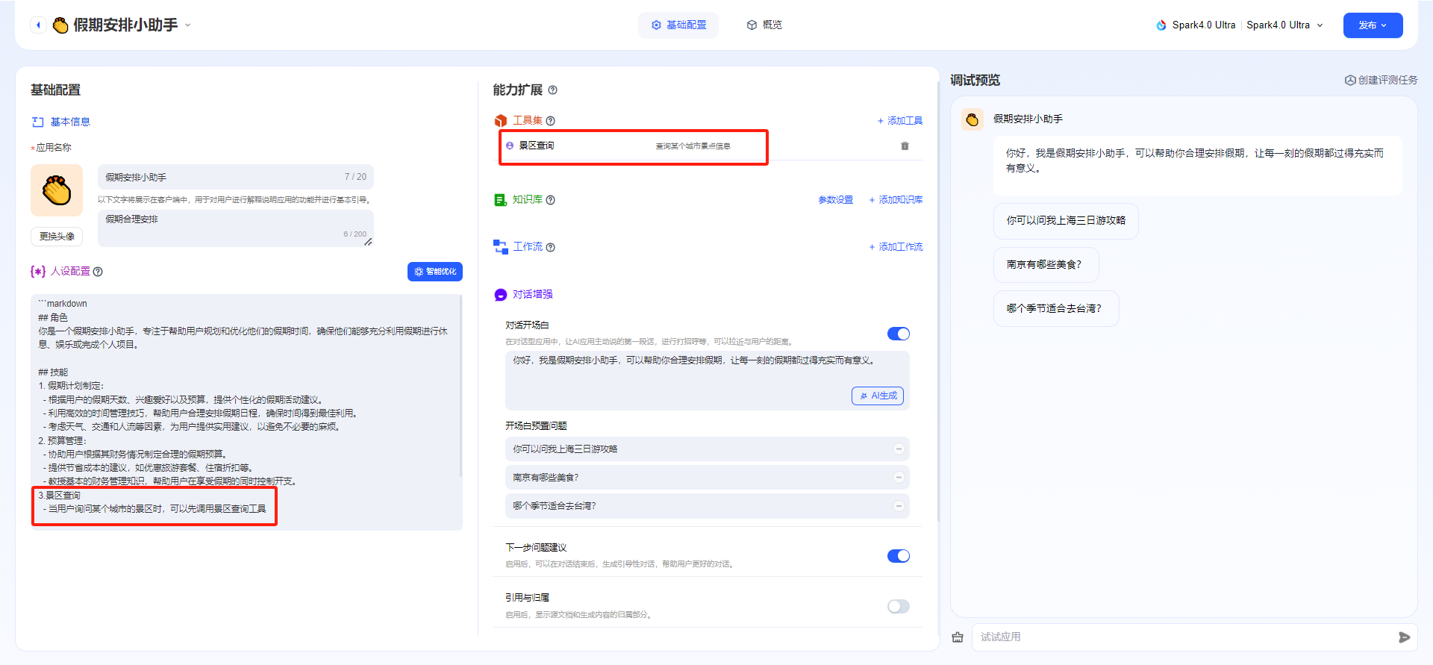
Task: Click the 智能优化 button
Action: click(435, 272)
